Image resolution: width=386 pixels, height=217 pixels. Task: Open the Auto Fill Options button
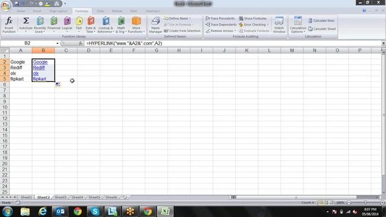point(58,84)
